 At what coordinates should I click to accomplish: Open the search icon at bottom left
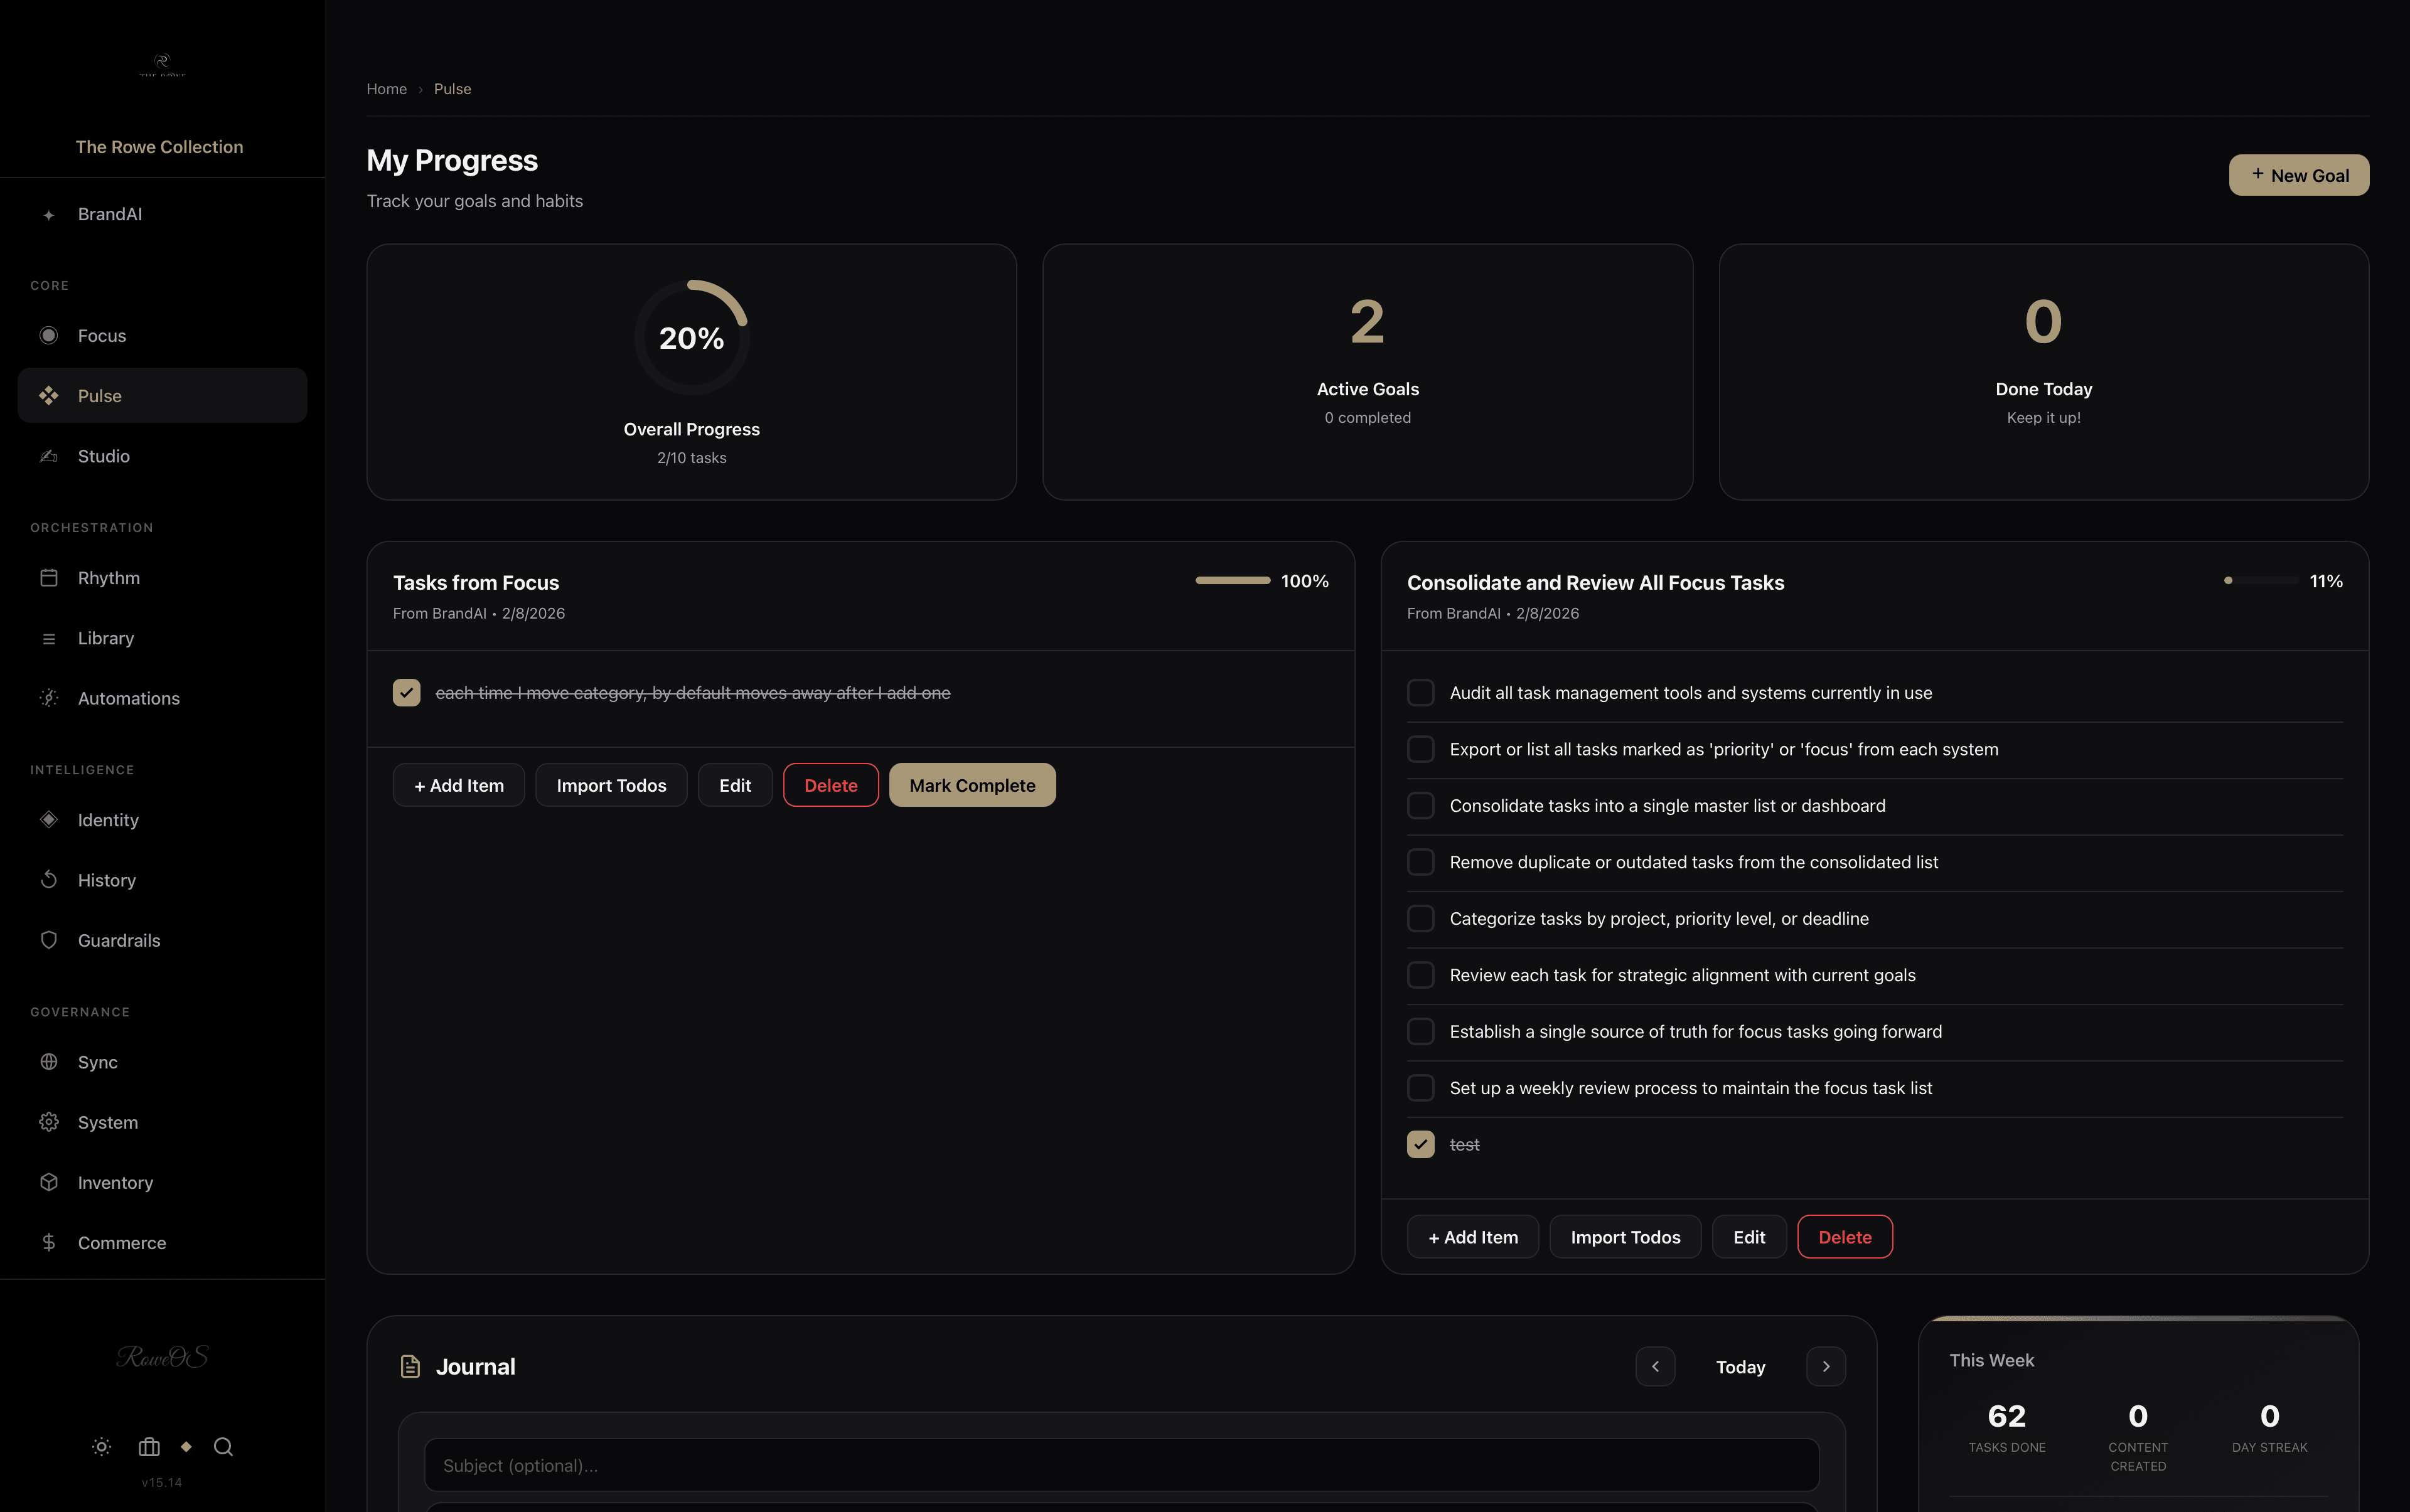223,1446
